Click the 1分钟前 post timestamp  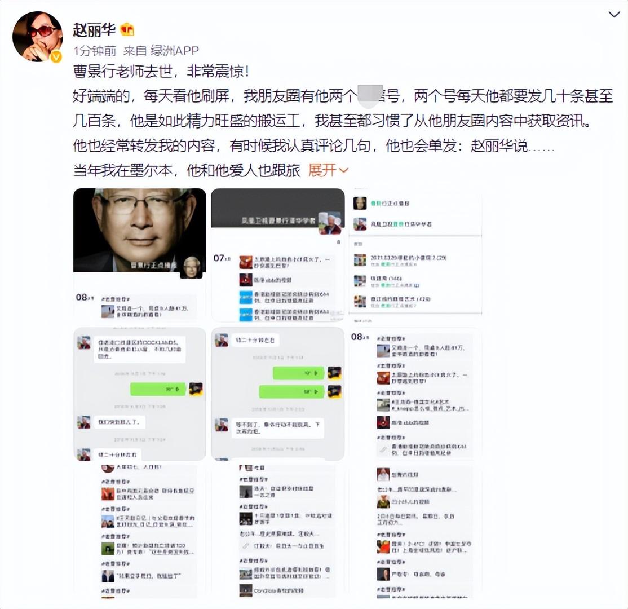(95, 51)
